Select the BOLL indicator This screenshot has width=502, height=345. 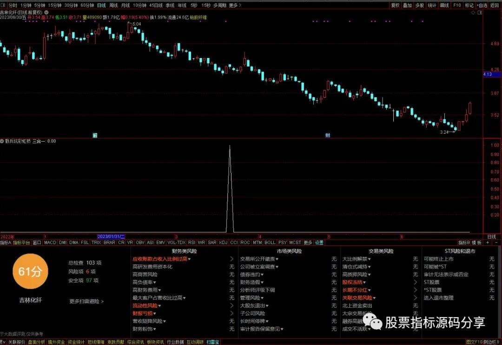tap(270, 243)
